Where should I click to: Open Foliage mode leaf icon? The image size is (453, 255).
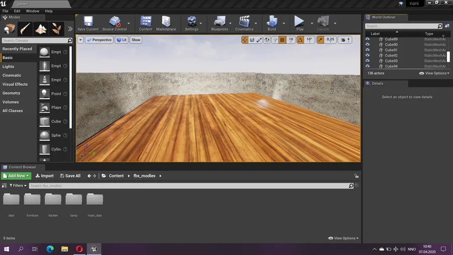pos(56,29)
